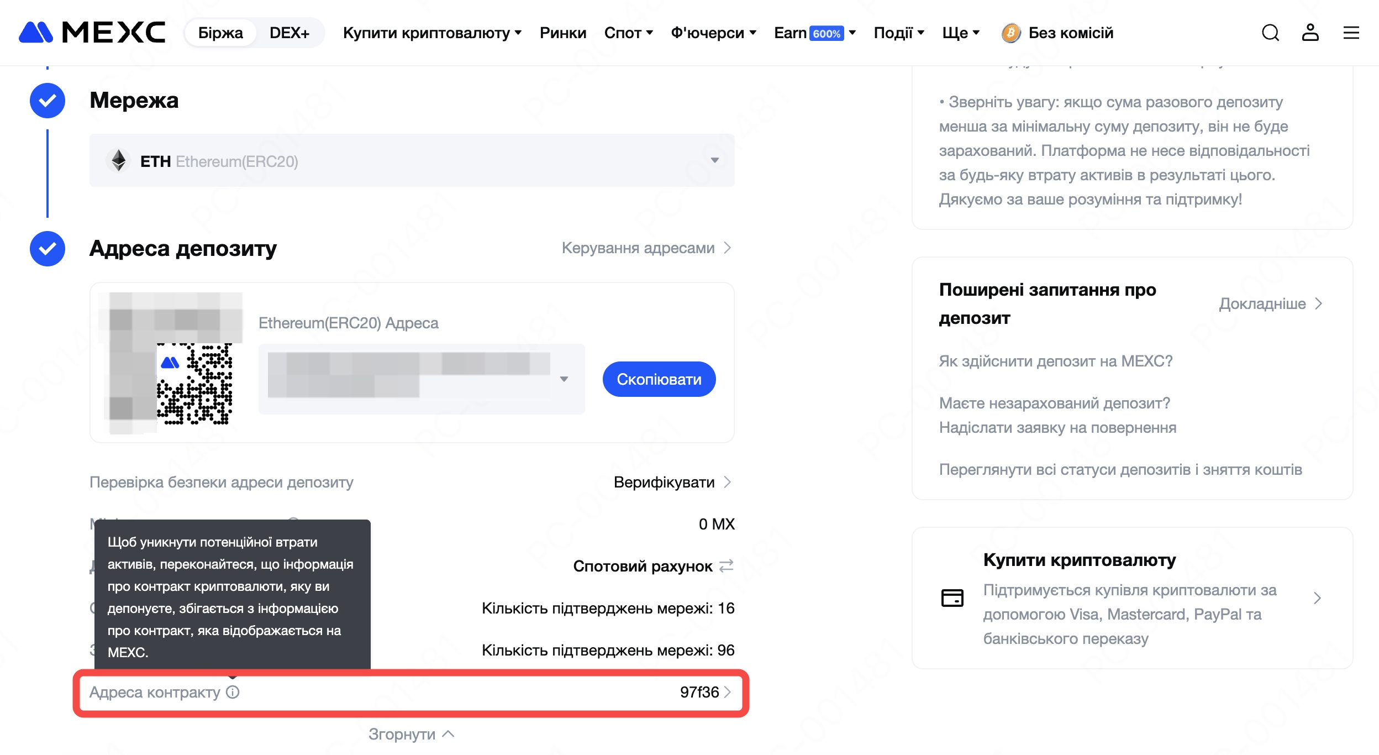Image resolution: width=1379 pixels, height=755 pixels.
Task: Click the Ethereum diamond icon
Action: click(x=118, y=160)
